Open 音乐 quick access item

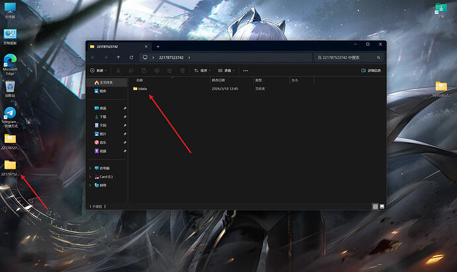click(x=107, y=142)
